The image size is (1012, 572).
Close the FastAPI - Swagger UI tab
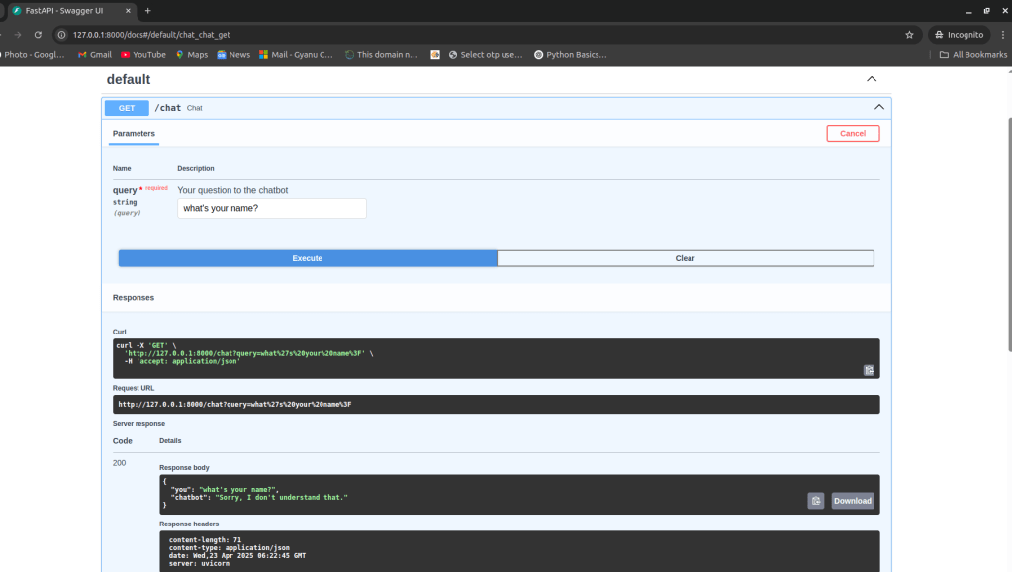(x=129, y=10)
